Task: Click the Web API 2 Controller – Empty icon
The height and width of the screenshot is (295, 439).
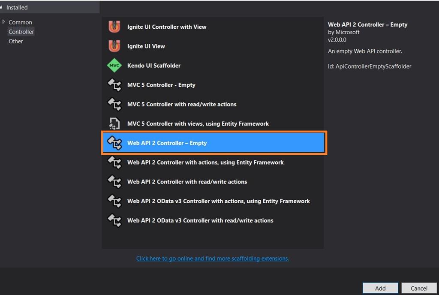Action: [114, 143]
